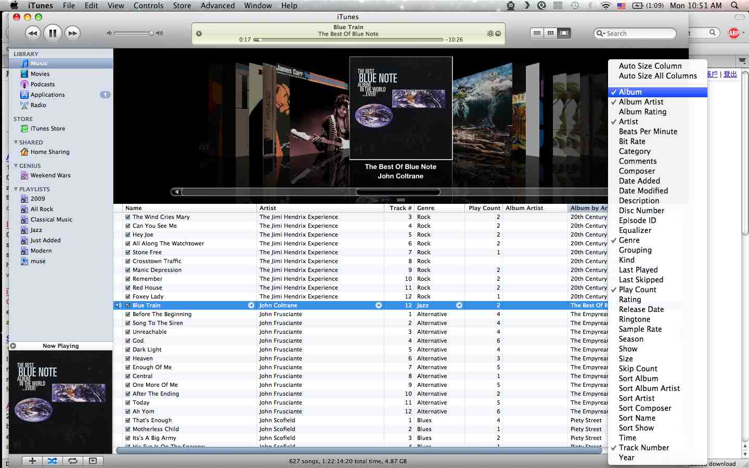
Task: Sort songs by Play Count header
Action: pyautogui.click(x=484, y=208)
